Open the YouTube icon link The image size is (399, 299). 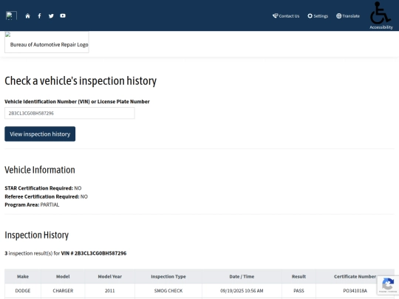pyautogui.click(x=63, y=16)
